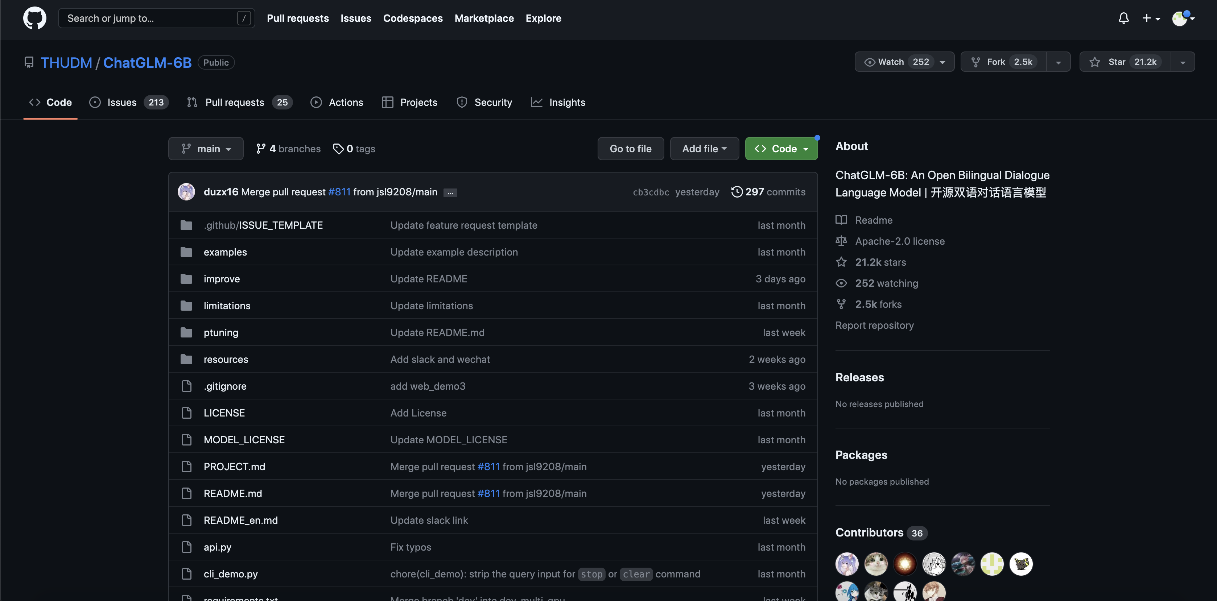This screenshot has width=1217, height=601.
Task: View the 2.5k forks link
Action: 869,304
